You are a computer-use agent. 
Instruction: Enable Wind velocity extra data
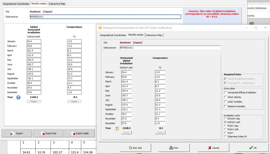[225, 97]
